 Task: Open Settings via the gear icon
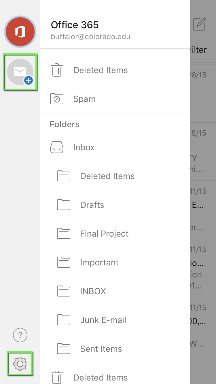tap(20, 364)
